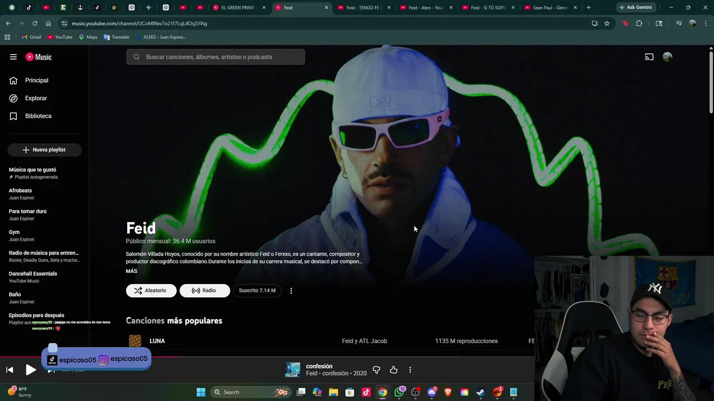714x401 pixels.
Task: Open the Chrome apps grid icon
Action: [x=7, y=37]
